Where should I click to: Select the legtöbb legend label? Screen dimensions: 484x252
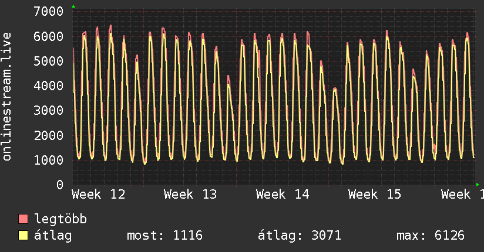pyautogui.click(x=60, y=220)
